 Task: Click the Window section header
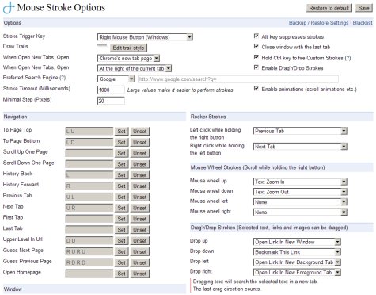pyautogui.click(x=94, y=289)
